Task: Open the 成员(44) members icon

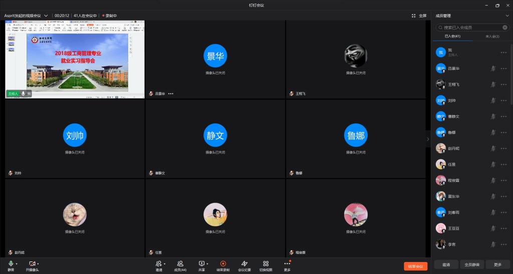Action: coord(180,263)
